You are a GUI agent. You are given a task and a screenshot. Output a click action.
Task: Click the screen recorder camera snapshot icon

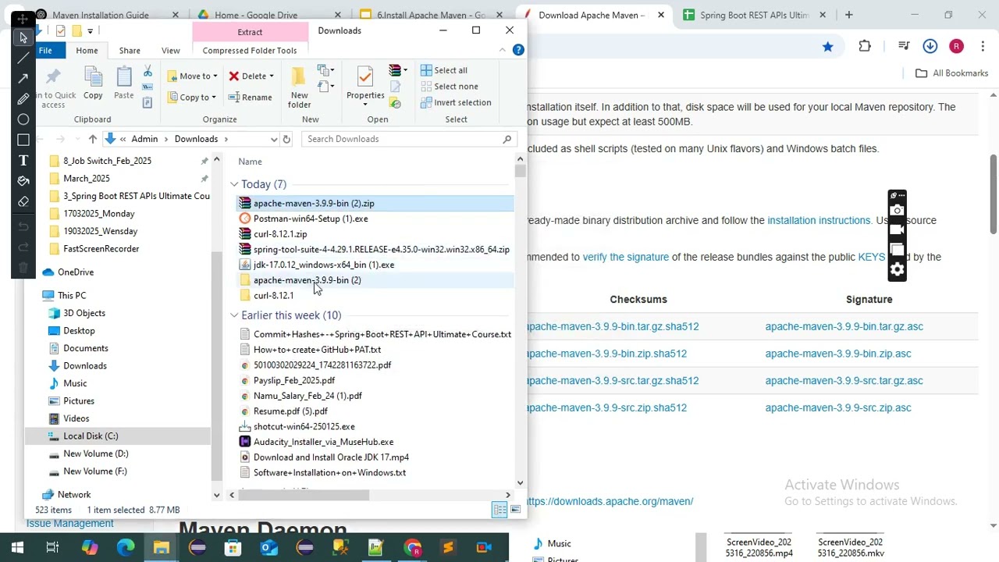pos(897,210)
